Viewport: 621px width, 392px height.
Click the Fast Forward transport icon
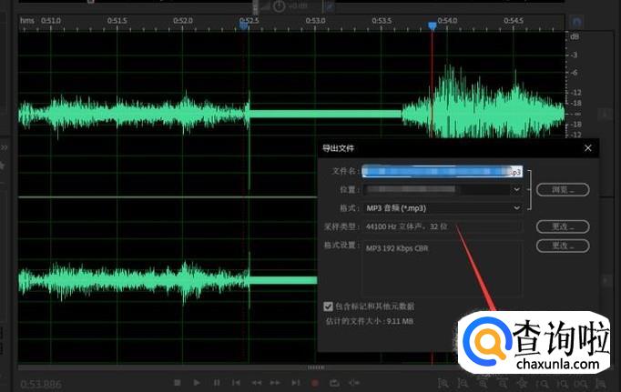coord(277,383)
